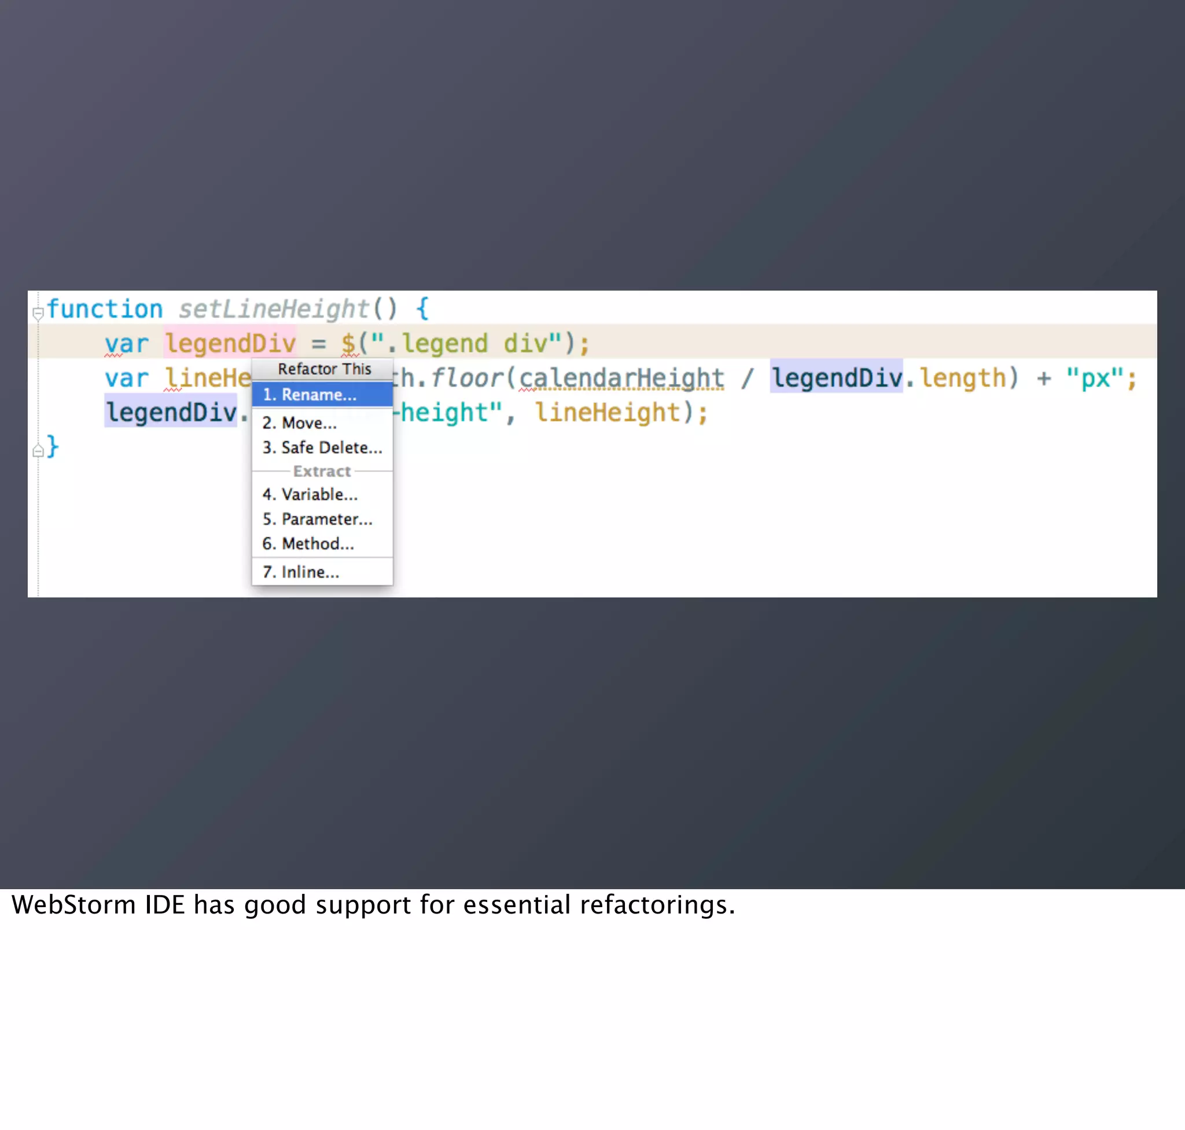Viewport: 1185px width, 1130px height.
Task: Click the calendarHeight identifier
Action: (x=621, y=378)
